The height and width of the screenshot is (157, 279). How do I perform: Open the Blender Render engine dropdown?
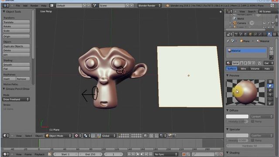(149, 6)
